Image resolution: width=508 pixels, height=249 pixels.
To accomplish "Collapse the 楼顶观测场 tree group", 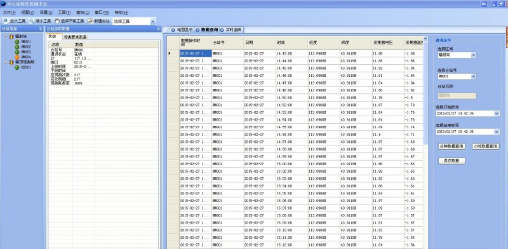I will pos(5,62).
